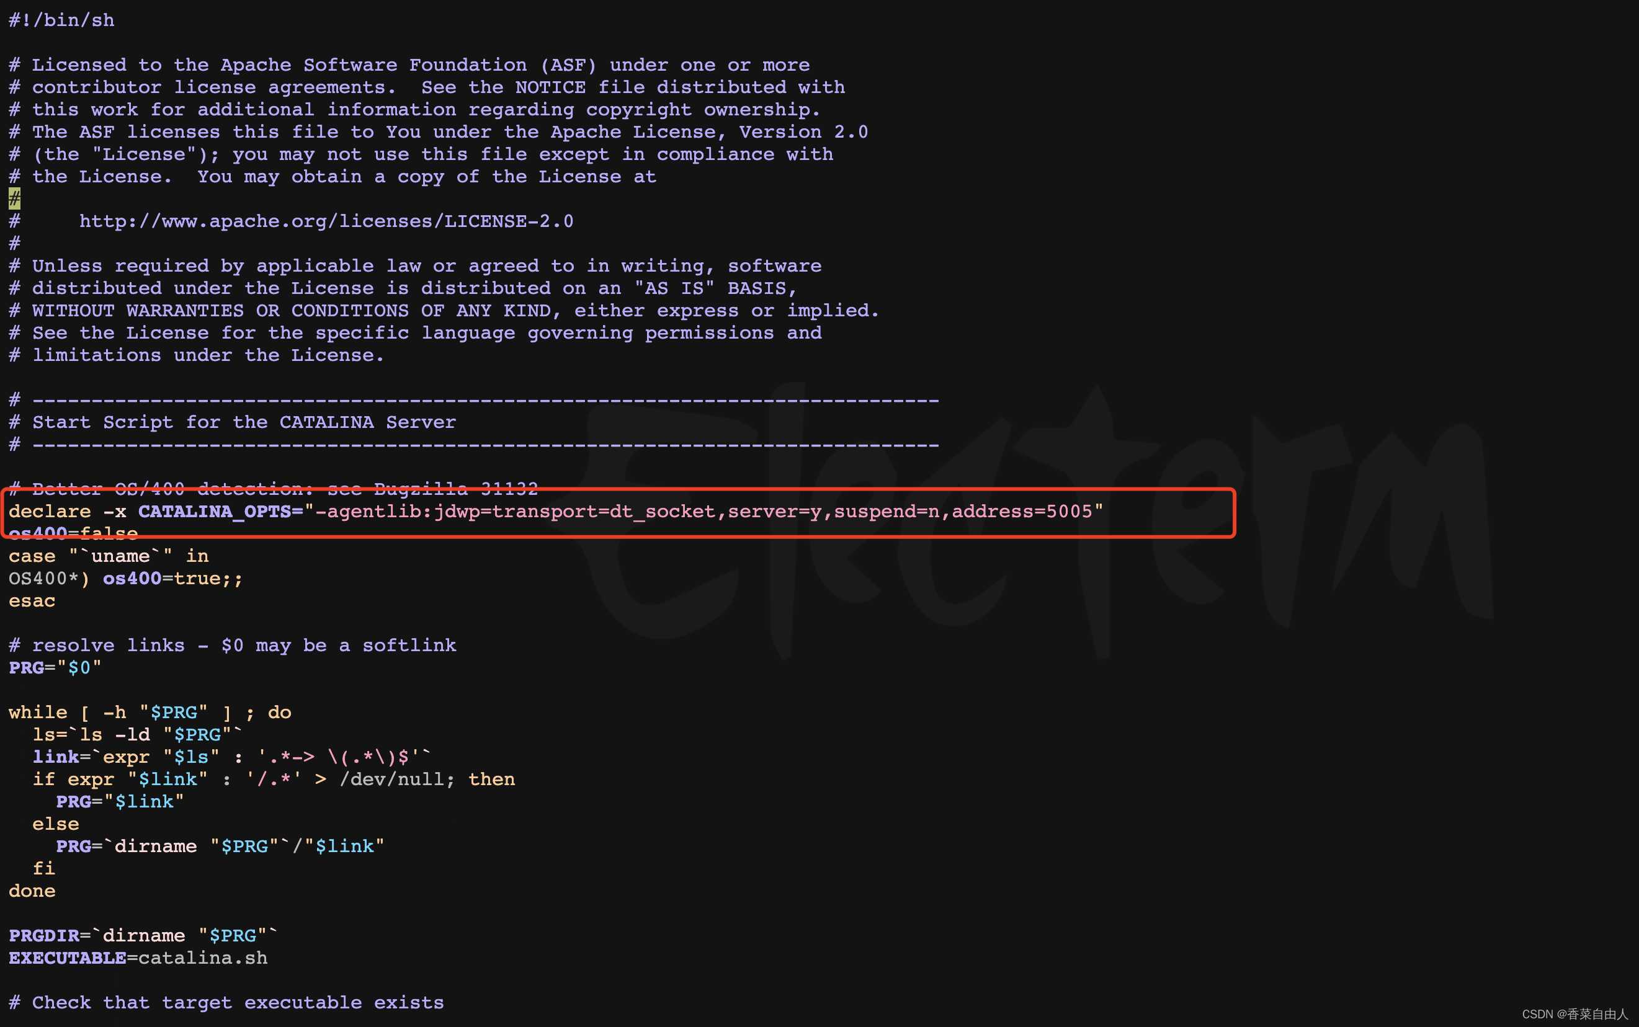Viewport: 1639px width, 1027px height.
Task: Click the address=5005 port value
Action: [1021, 512]
